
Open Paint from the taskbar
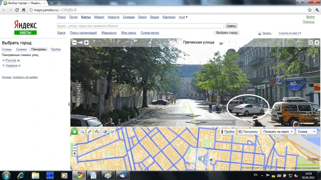108,175
